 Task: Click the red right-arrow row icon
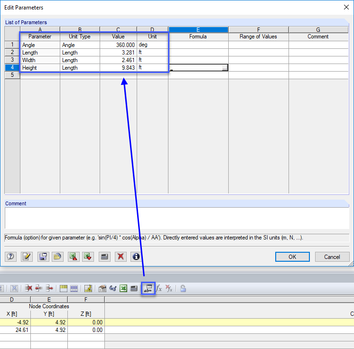click(49, 288)
